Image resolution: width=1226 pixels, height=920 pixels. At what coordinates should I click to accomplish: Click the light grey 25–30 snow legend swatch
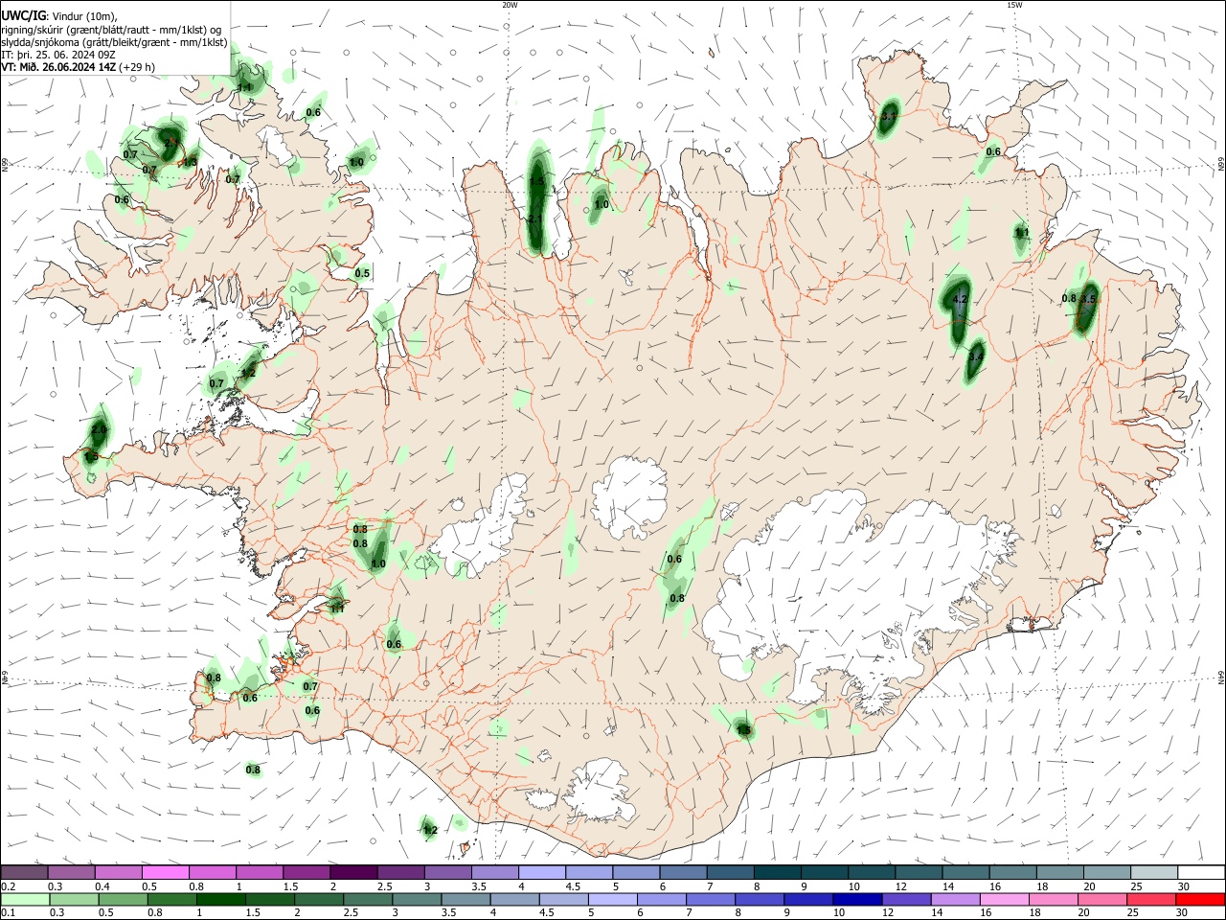click(x=1155, y=872)
